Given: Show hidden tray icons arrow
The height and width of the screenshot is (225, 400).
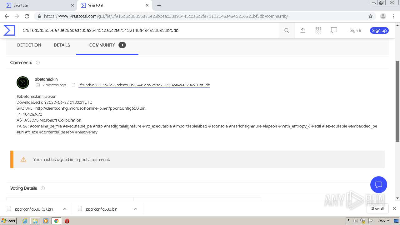Looking at the screenshot, I should 348,221.
